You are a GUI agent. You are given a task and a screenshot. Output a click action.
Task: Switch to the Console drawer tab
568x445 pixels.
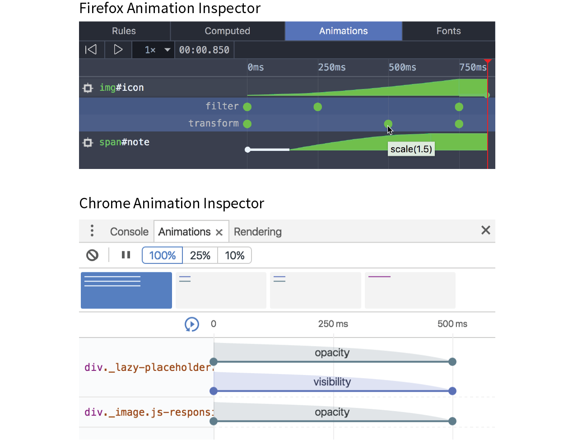click(129, 232)
